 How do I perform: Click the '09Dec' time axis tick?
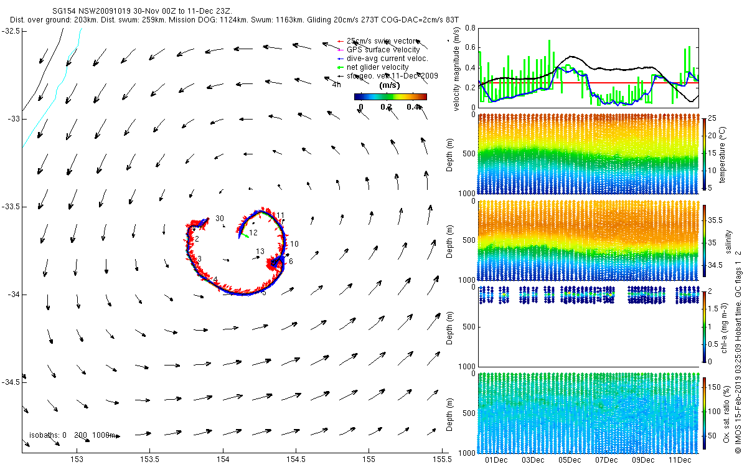click(x=643, y=460)
